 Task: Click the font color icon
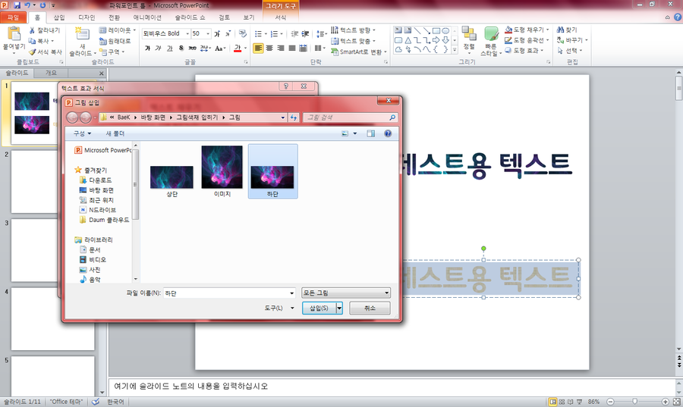[x=238, y=48]
